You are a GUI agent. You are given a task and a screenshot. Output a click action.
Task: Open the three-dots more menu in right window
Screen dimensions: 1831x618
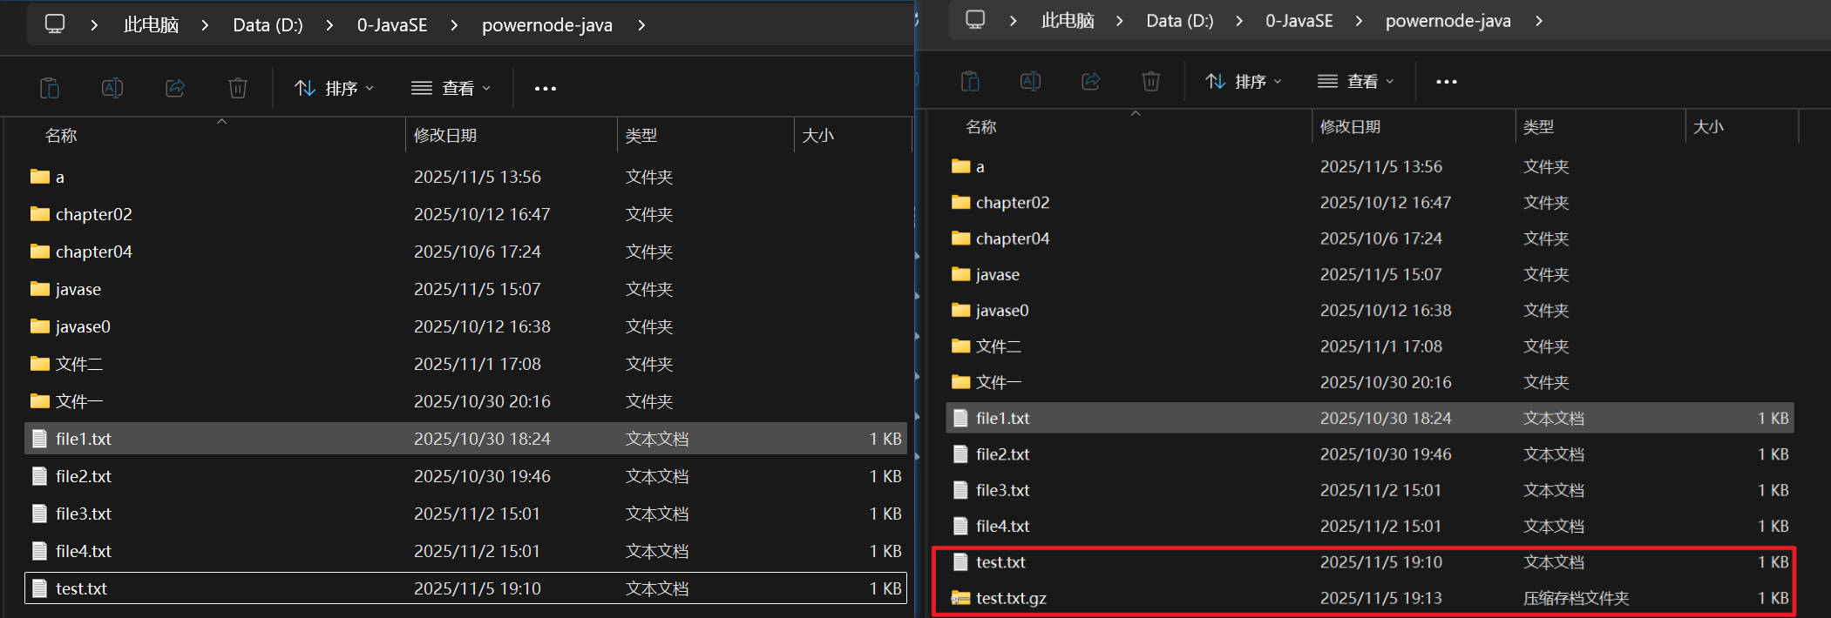[x=1447, y=81]
